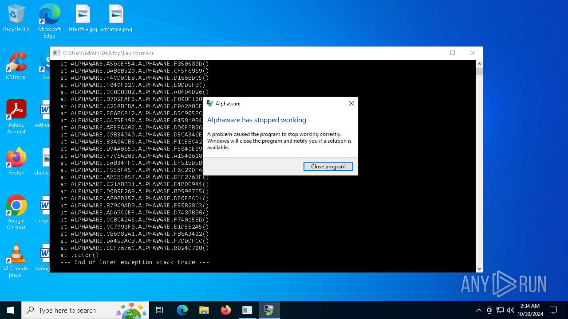Open Adobe Acrobat desktop shortcut
The width and height of the screenshot is (568, 319).
click(x=16, y=117)
